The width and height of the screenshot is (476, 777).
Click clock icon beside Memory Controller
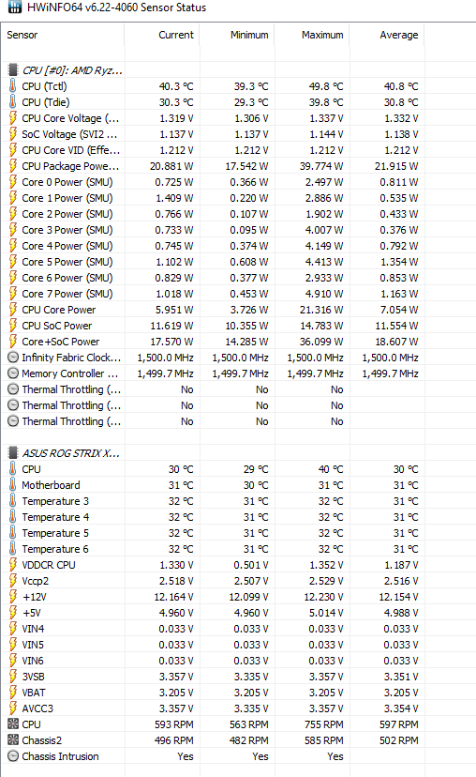pos(13,373)
